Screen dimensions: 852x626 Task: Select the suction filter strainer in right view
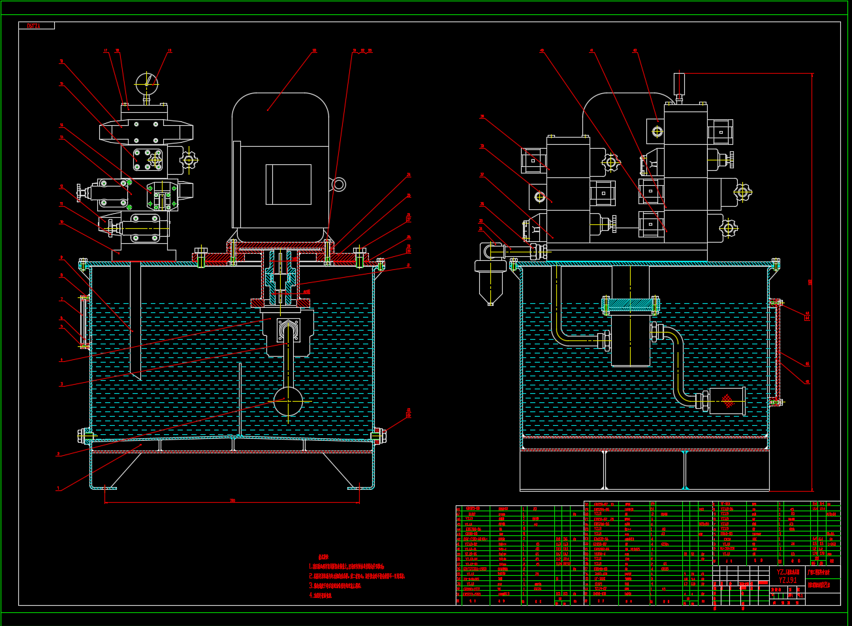(x=726, y=401)
